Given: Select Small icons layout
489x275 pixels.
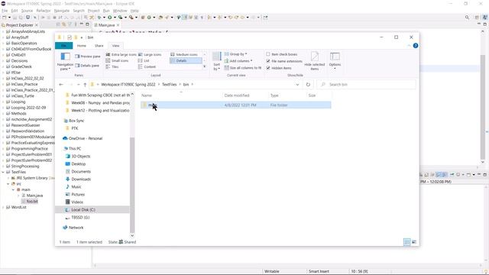Looking at the screenshot, I should (117, 60).
